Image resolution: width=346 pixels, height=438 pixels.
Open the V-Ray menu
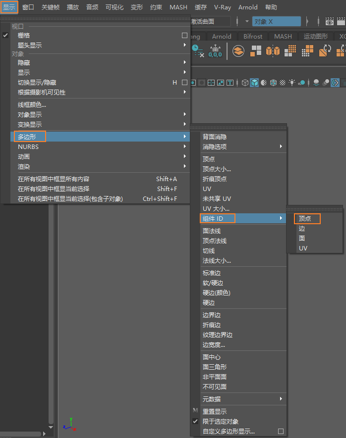(x=223, y=7)
